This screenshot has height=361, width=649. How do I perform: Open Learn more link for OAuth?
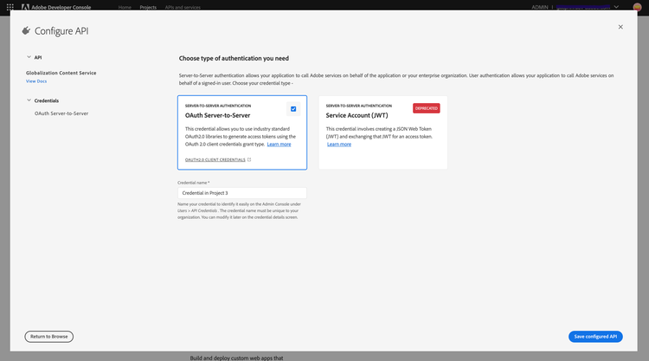pos(279,144)
